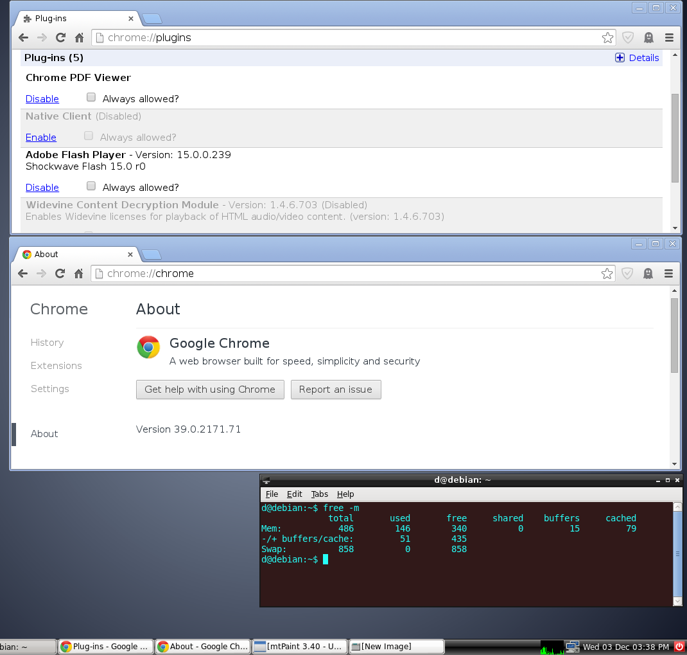Select the Plug-ins tab
Viewport: 687px width, 655px height.
[x=76, y=19]
